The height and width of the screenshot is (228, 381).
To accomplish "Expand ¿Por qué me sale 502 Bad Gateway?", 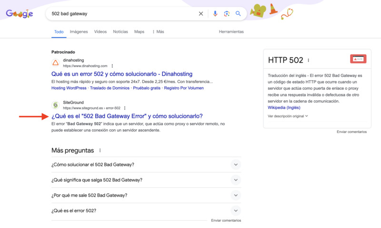I will (146, 195).
